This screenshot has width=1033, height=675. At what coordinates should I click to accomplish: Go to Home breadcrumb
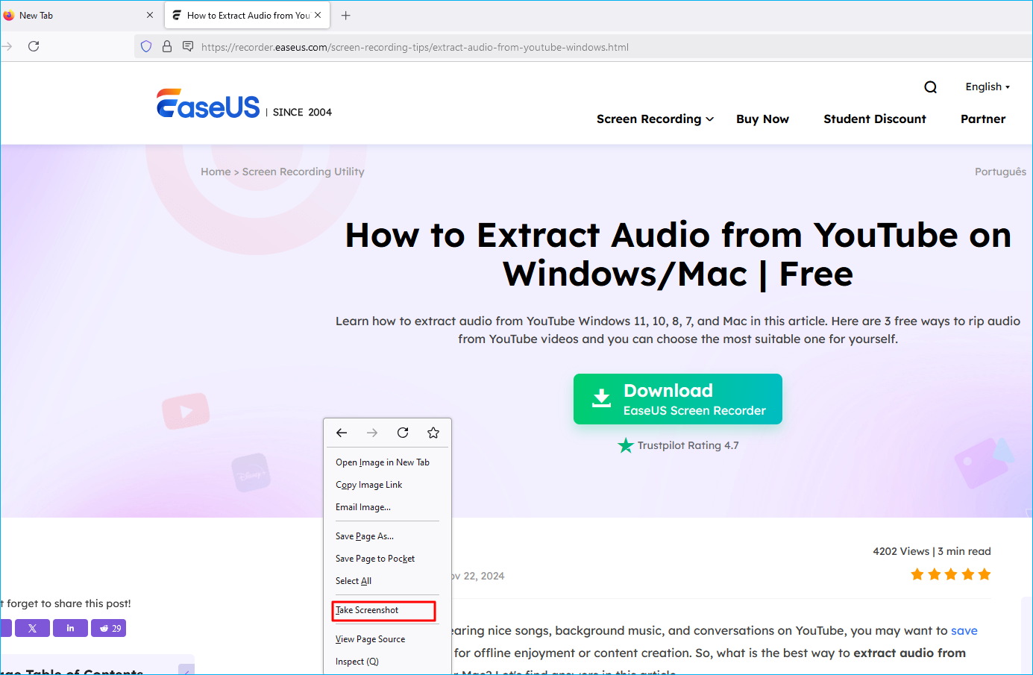[216, 172]
